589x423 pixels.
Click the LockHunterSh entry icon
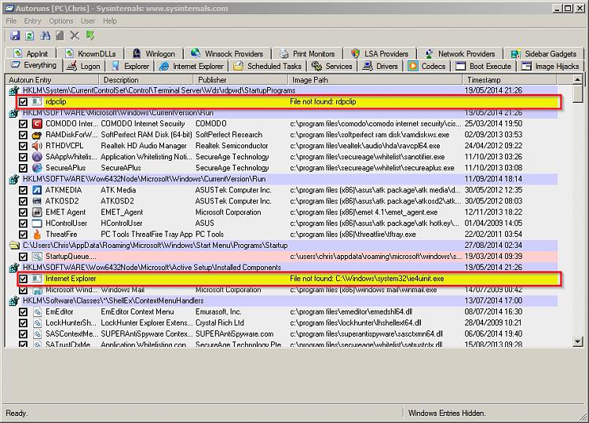37,323
